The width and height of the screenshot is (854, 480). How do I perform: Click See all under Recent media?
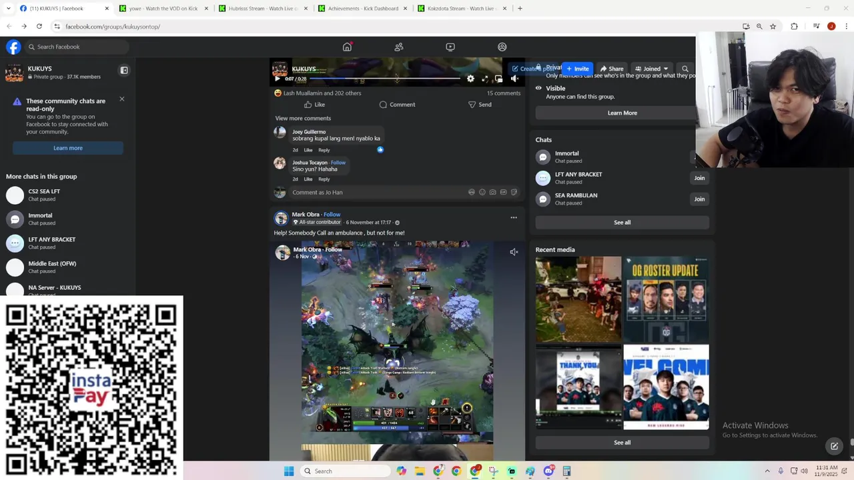click(x=622, y=443)
